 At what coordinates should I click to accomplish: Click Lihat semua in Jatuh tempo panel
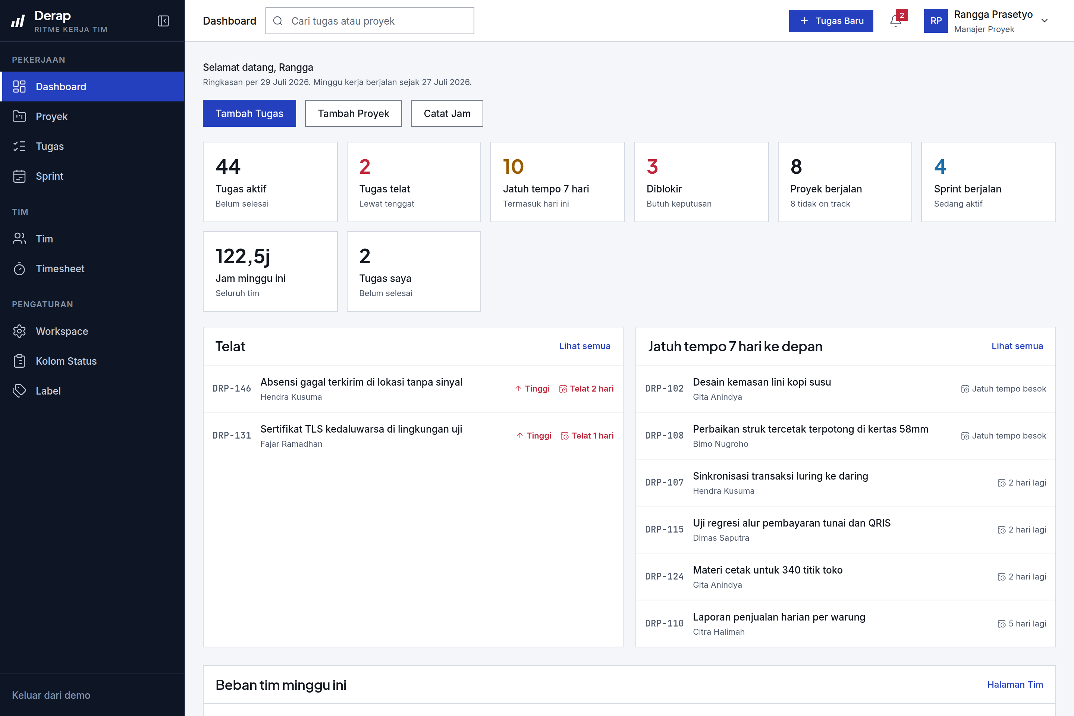[1017, 346]
